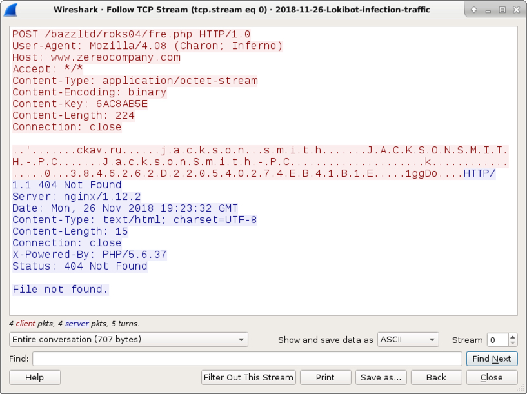This screenshot has height=394, width=527.
Task: Click the packet count summary text
Action: (74, 324)
